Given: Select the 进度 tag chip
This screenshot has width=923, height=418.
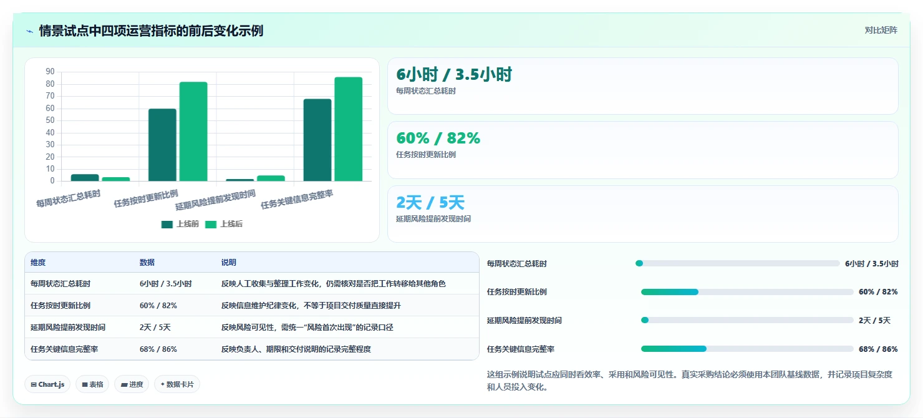Looking at the screenshot, I should (x=132, y=384).
